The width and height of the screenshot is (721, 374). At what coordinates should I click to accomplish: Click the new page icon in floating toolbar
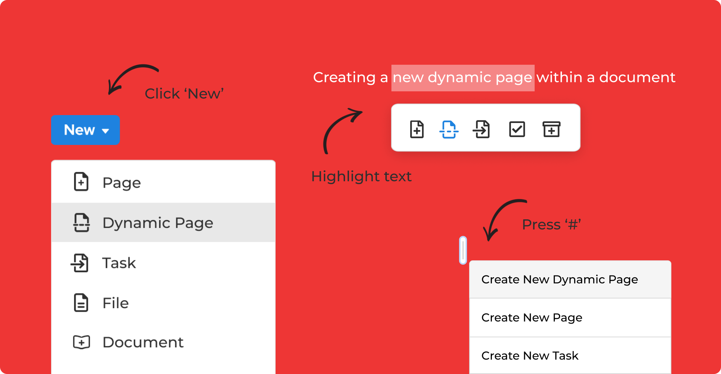point(417,129)
